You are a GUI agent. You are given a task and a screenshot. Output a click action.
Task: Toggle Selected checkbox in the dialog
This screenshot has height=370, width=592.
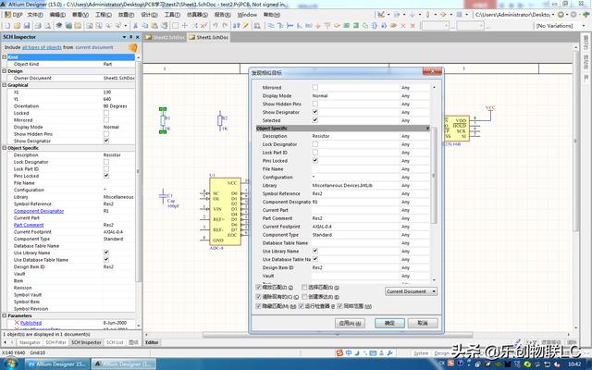[314, 120]
